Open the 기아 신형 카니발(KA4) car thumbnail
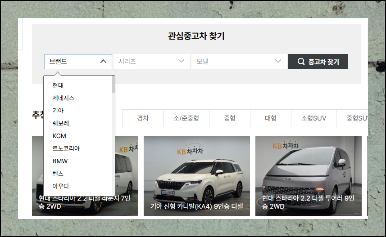The image size is (386, 237). click(x=197, y=176)
